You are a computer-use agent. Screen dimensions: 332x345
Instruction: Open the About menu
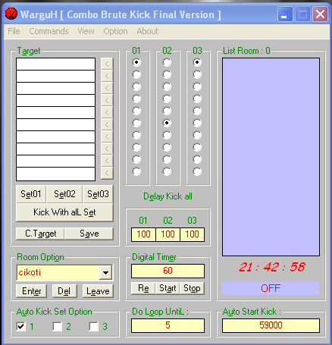pyautogui.click(x=148, y=31)
